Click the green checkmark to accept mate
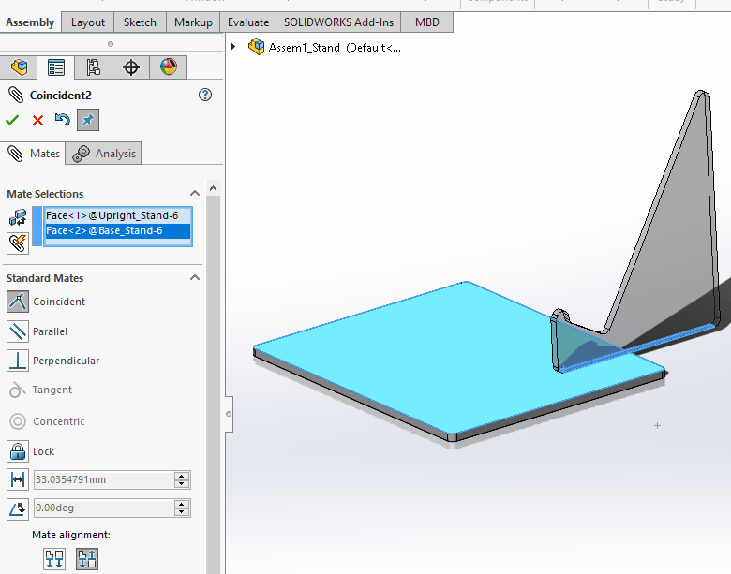Screen dimensions: 731x574 point(12,120)
